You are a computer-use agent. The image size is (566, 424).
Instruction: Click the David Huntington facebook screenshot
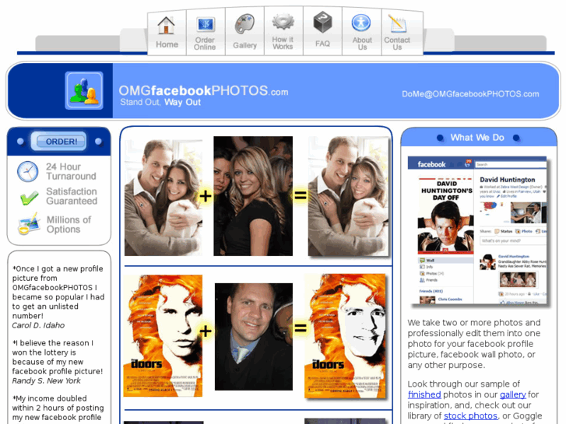point(476,230)
